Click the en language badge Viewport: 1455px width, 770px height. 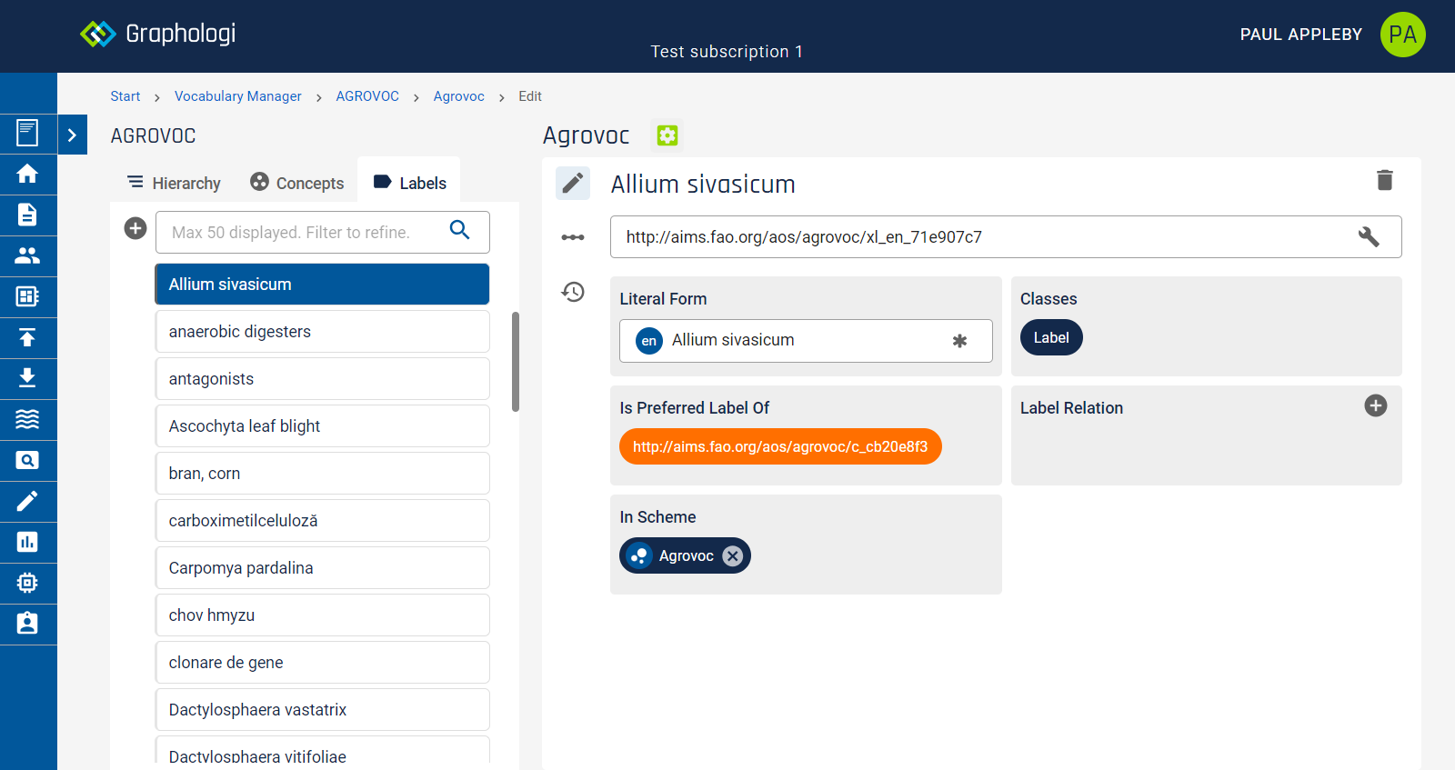649,341
